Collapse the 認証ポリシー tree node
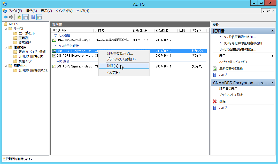 pos(6,66)
